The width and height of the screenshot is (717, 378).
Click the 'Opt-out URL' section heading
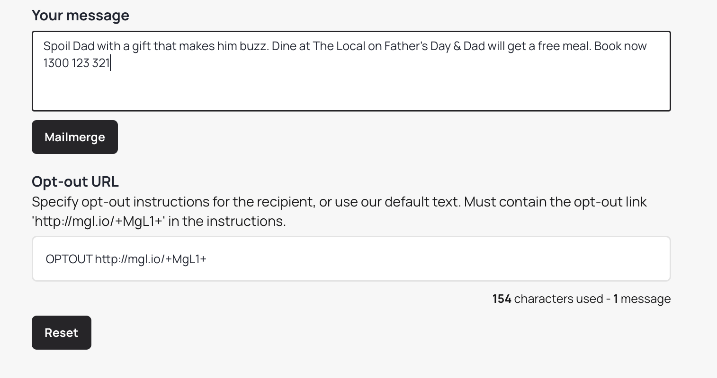75,181
